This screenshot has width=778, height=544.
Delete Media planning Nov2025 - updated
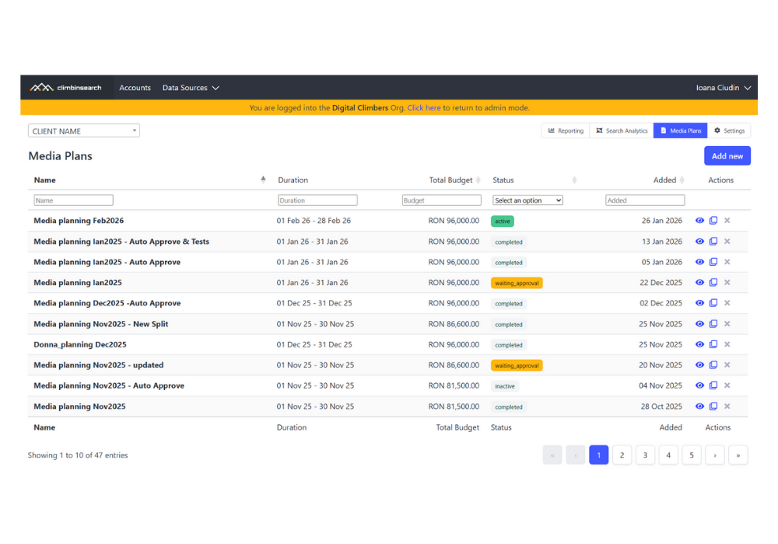tap(727, 364)
